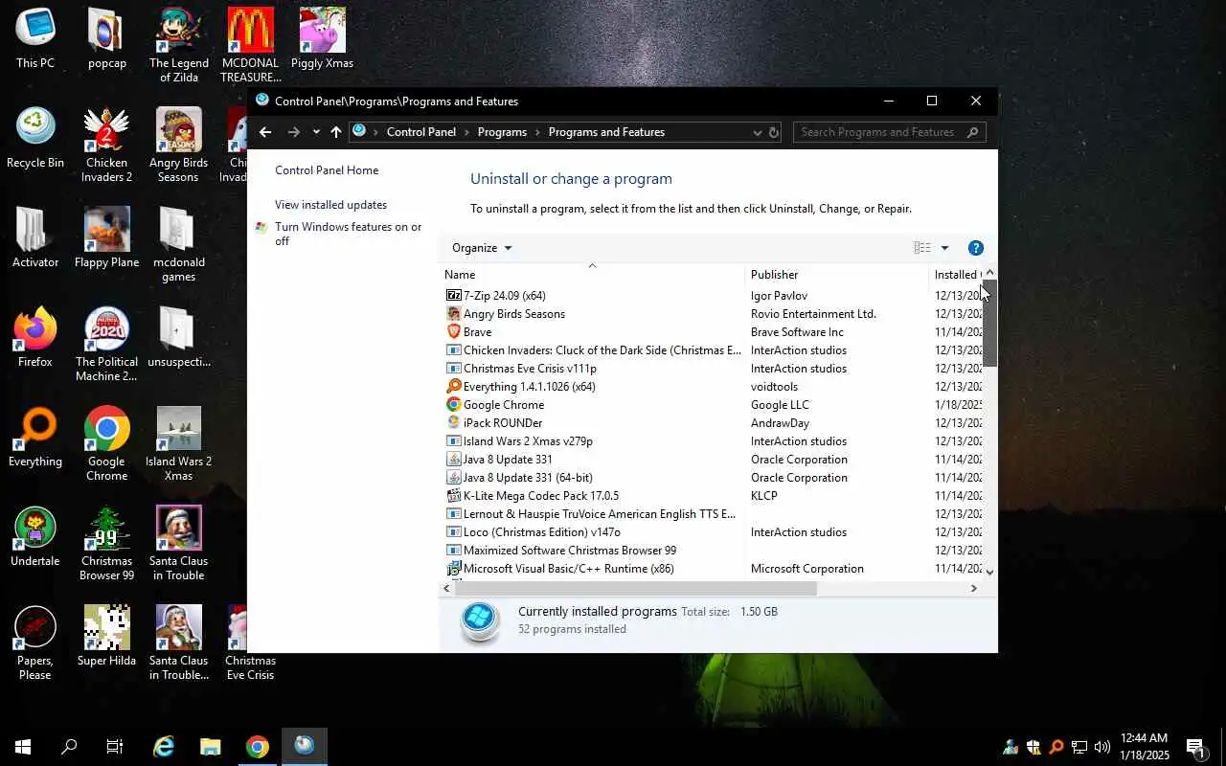The width and height of the screenshot is (1226, 766).
Task: Select the Google Chrome program row
Action: 712,405
